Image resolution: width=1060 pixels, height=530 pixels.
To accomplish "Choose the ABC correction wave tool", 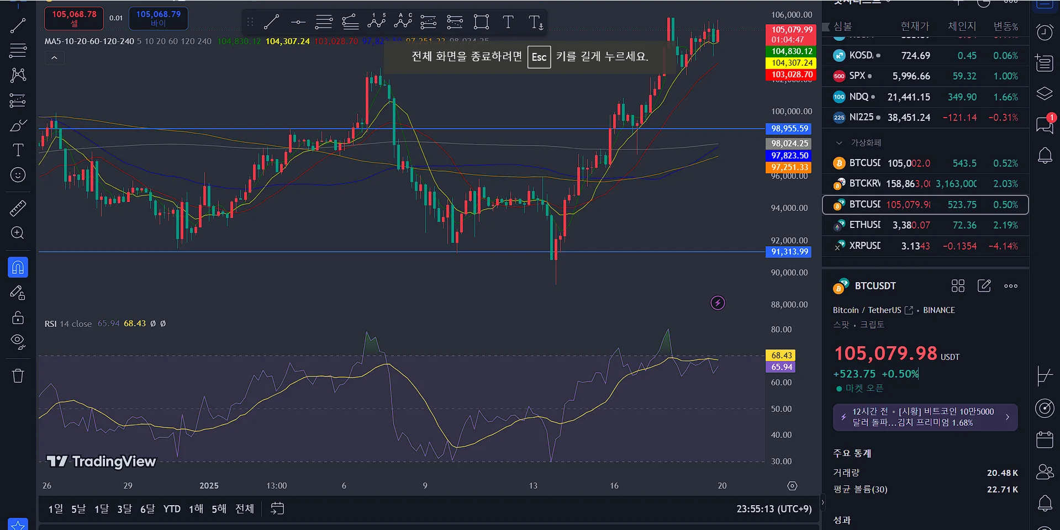I will tap(403, 22).
